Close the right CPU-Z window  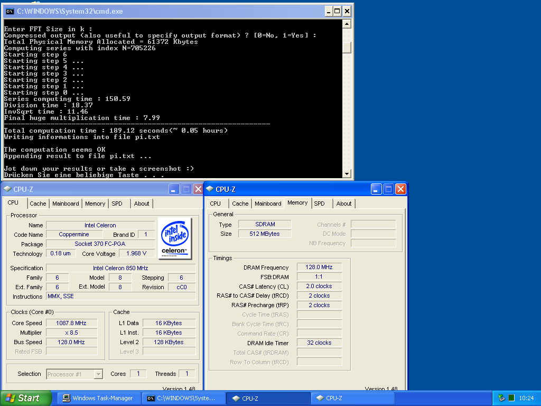(400, 189)
